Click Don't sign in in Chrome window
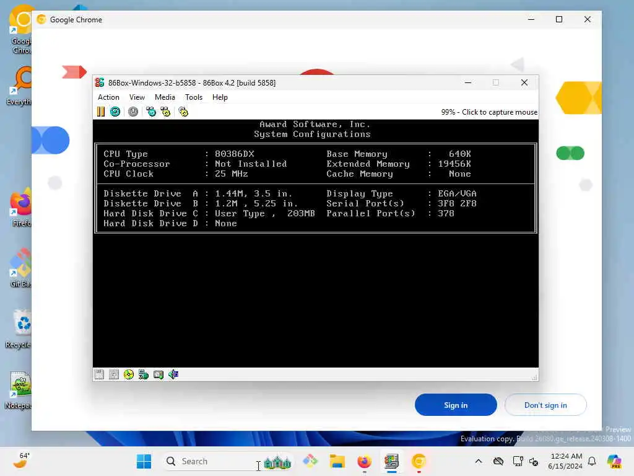The height and width of the screenshot is (476, 634). 545,405
